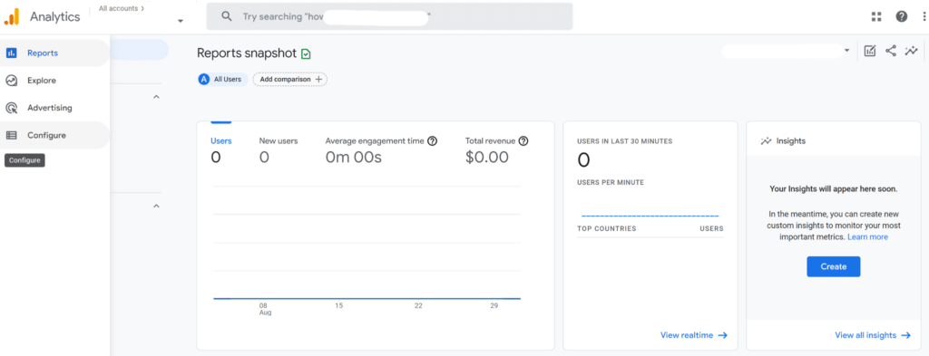Click the 'USERS IN LAST 30 MINUTES' heading

pos(624,141)
